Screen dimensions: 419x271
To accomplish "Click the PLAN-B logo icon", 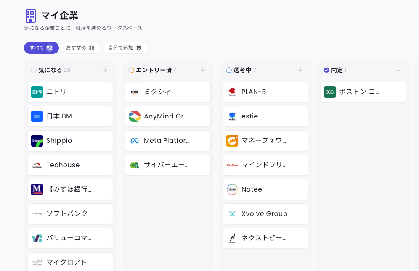I will (x=232, y=92).
